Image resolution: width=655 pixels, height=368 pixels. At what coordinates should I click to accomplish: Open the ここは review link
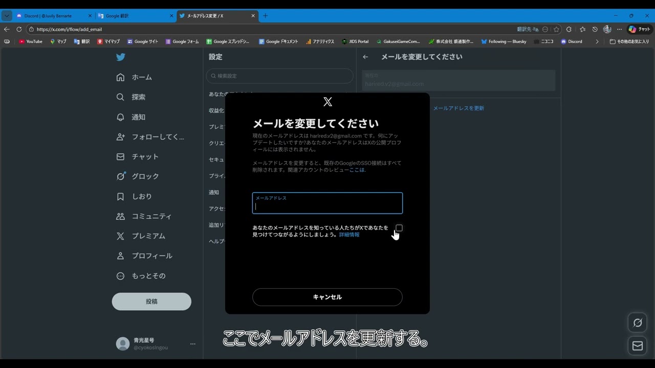pos(357,170)
